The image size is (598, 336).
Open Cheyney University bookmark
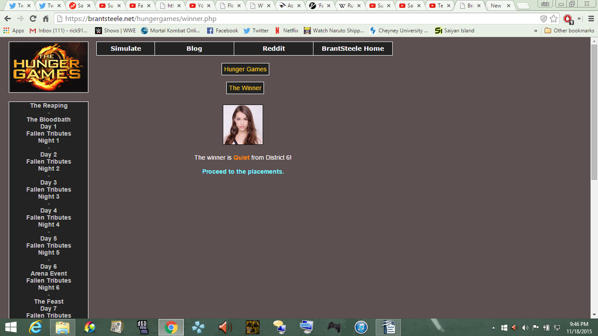[399, 30]
